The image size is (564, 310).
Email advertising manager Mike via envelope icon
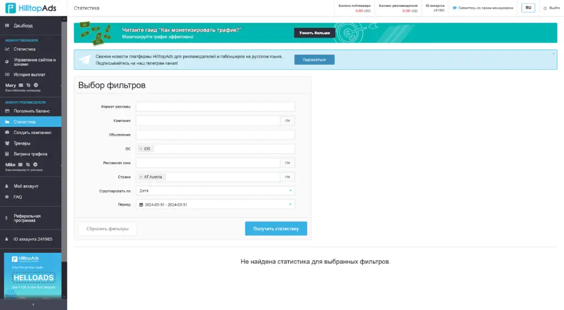click(x=20, y=164)
